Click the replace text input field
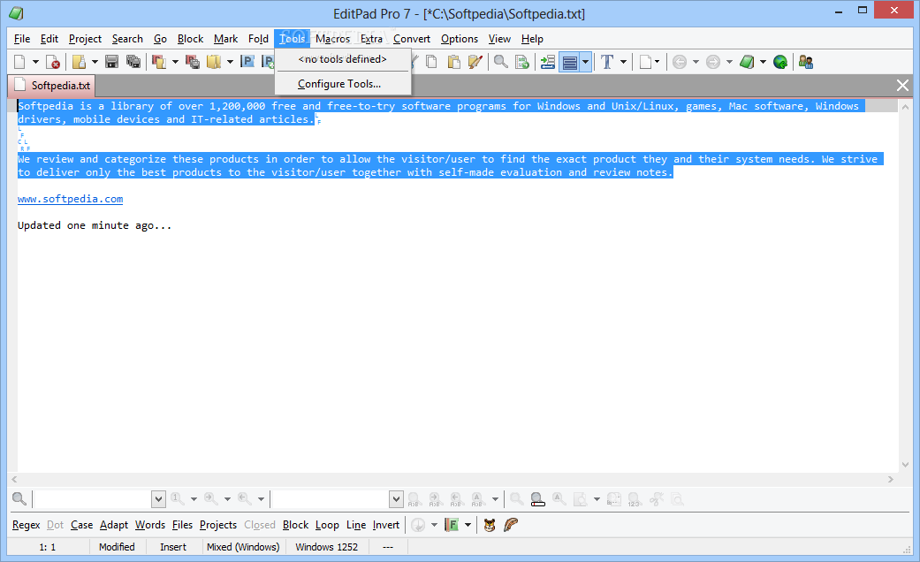This screenshot has height=562, width=920. (x=331, y=499)
